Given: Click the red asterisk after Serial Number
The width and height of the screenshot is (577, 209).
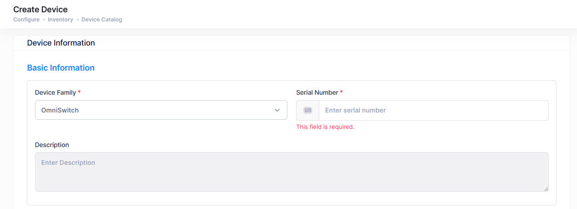Looking at the screenshot, I should pos(342,92).
